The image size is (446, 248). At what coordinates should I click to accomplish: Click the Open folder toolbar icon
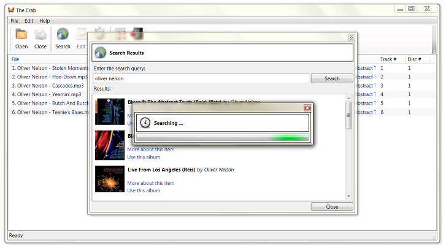point(21,34)
